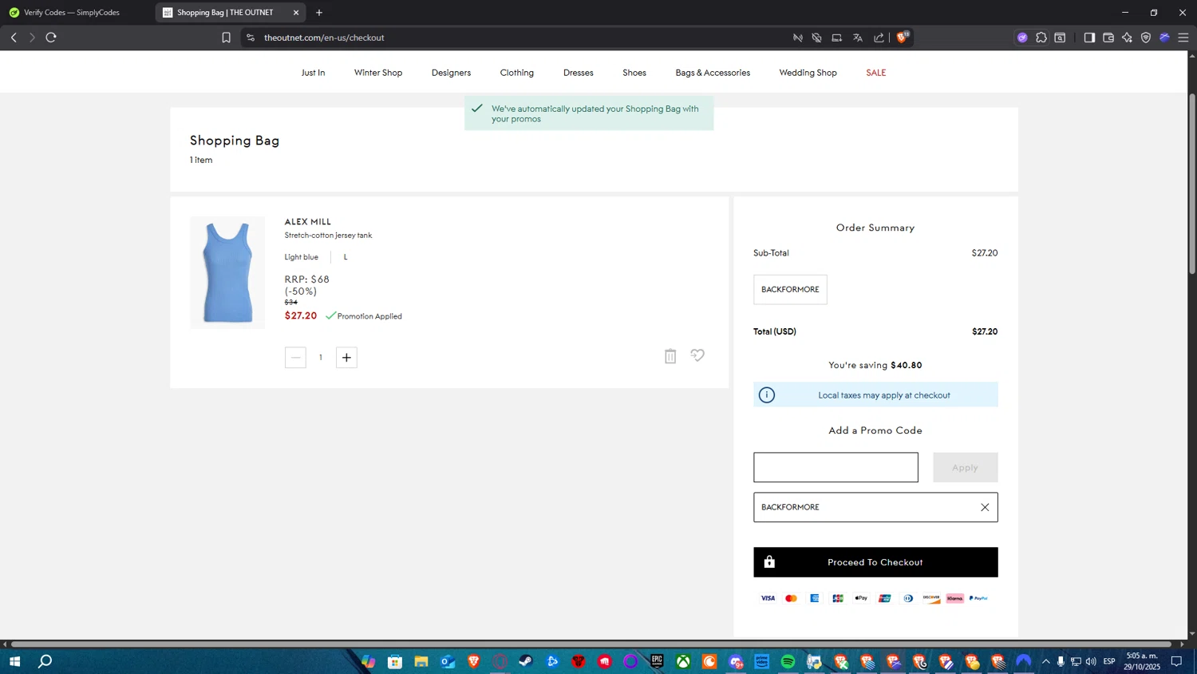Close the Shopping Bag tab
Screen dimensions: 1197x674
tap(296, 13)
